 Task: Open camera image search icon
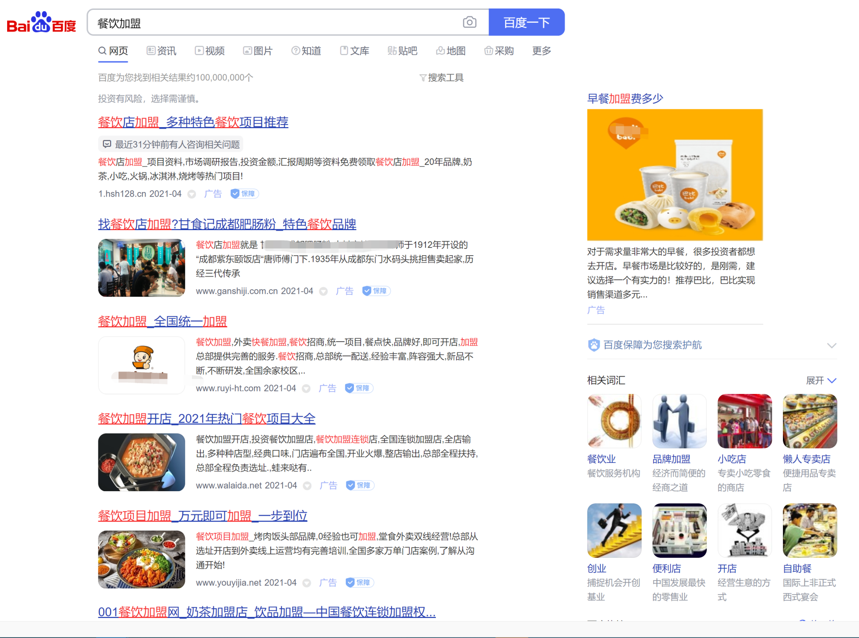pos(469,22)
